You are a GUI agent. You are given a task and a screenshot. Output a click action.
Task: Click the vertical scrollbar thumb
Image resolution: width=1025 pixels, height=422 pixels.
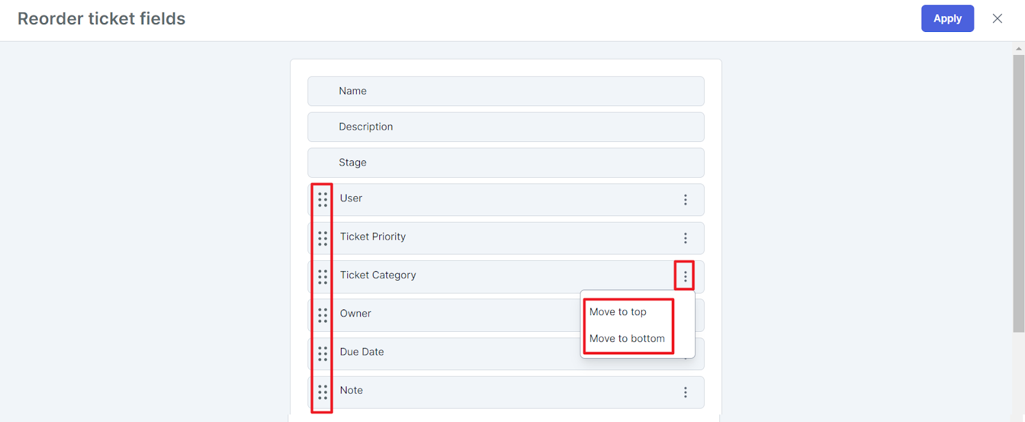pyautogui.click(x=1019, y=193)
